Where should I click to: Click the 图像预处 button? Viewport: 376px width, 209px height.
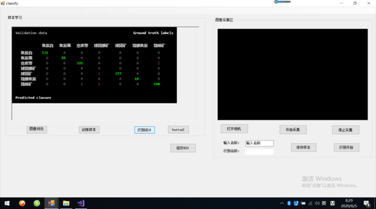37,129
